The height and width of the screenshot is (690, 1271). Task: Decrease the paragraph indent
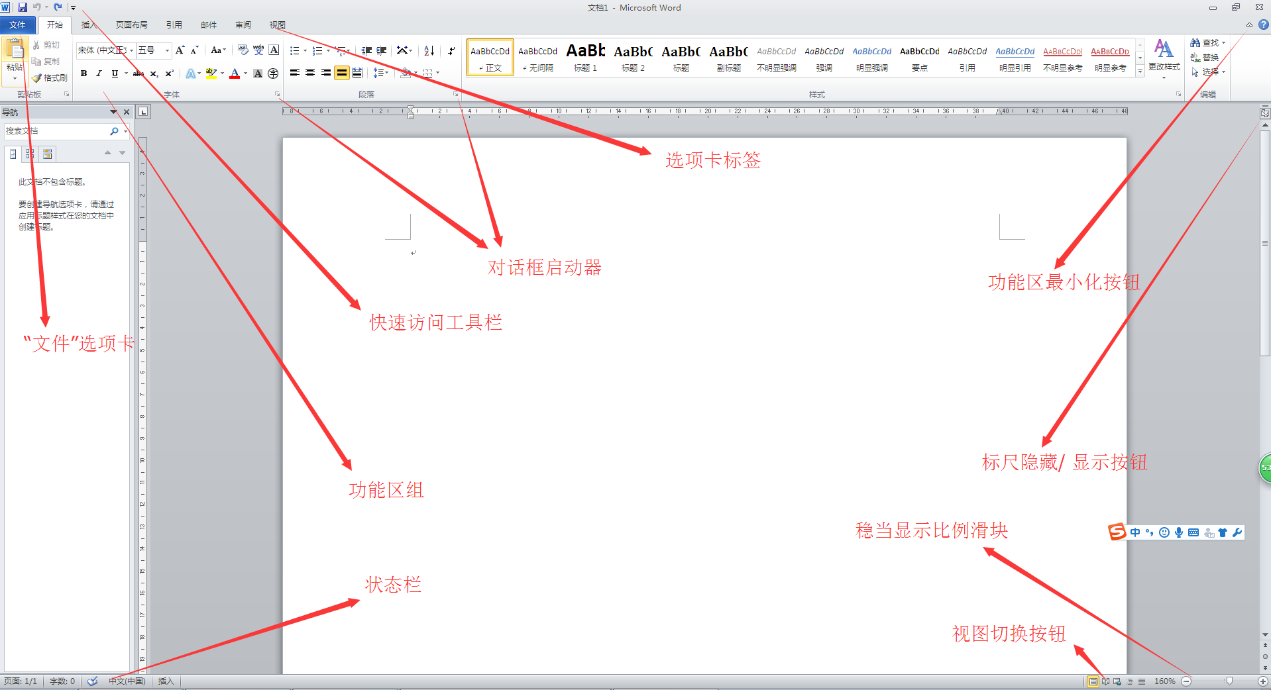[x=366, y=50]
